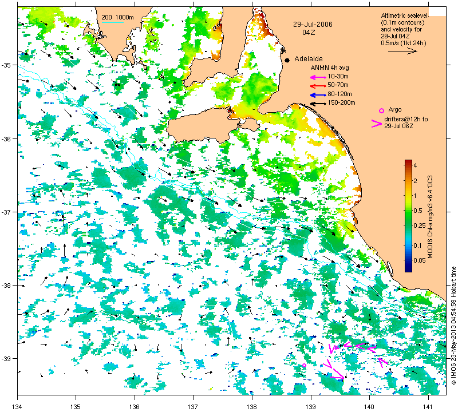Click the drifters@12h to legend text
Image resolution: width=458 pixels, height=412 pixels.
pos(406,119)
